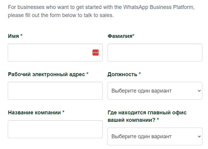Click the intro text about talking to sales

101,11
